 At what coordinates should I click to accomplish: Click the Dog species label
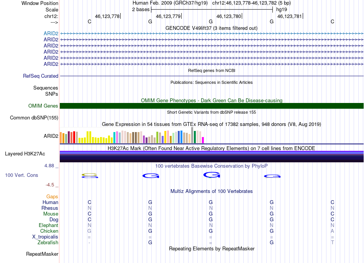tap(54, 220)
